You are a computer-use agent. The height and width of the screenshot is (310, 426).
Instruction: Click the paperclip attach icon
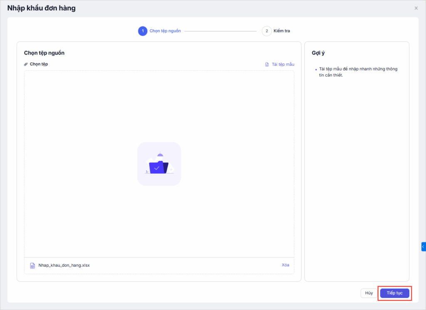[x=26, y=64]
